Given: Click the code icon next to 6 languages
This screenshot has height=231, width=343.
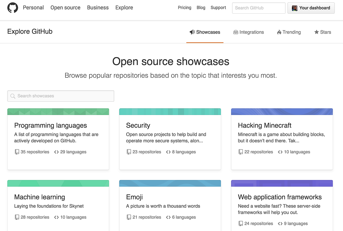Looking at the screenshot, I should coord(168,217).
